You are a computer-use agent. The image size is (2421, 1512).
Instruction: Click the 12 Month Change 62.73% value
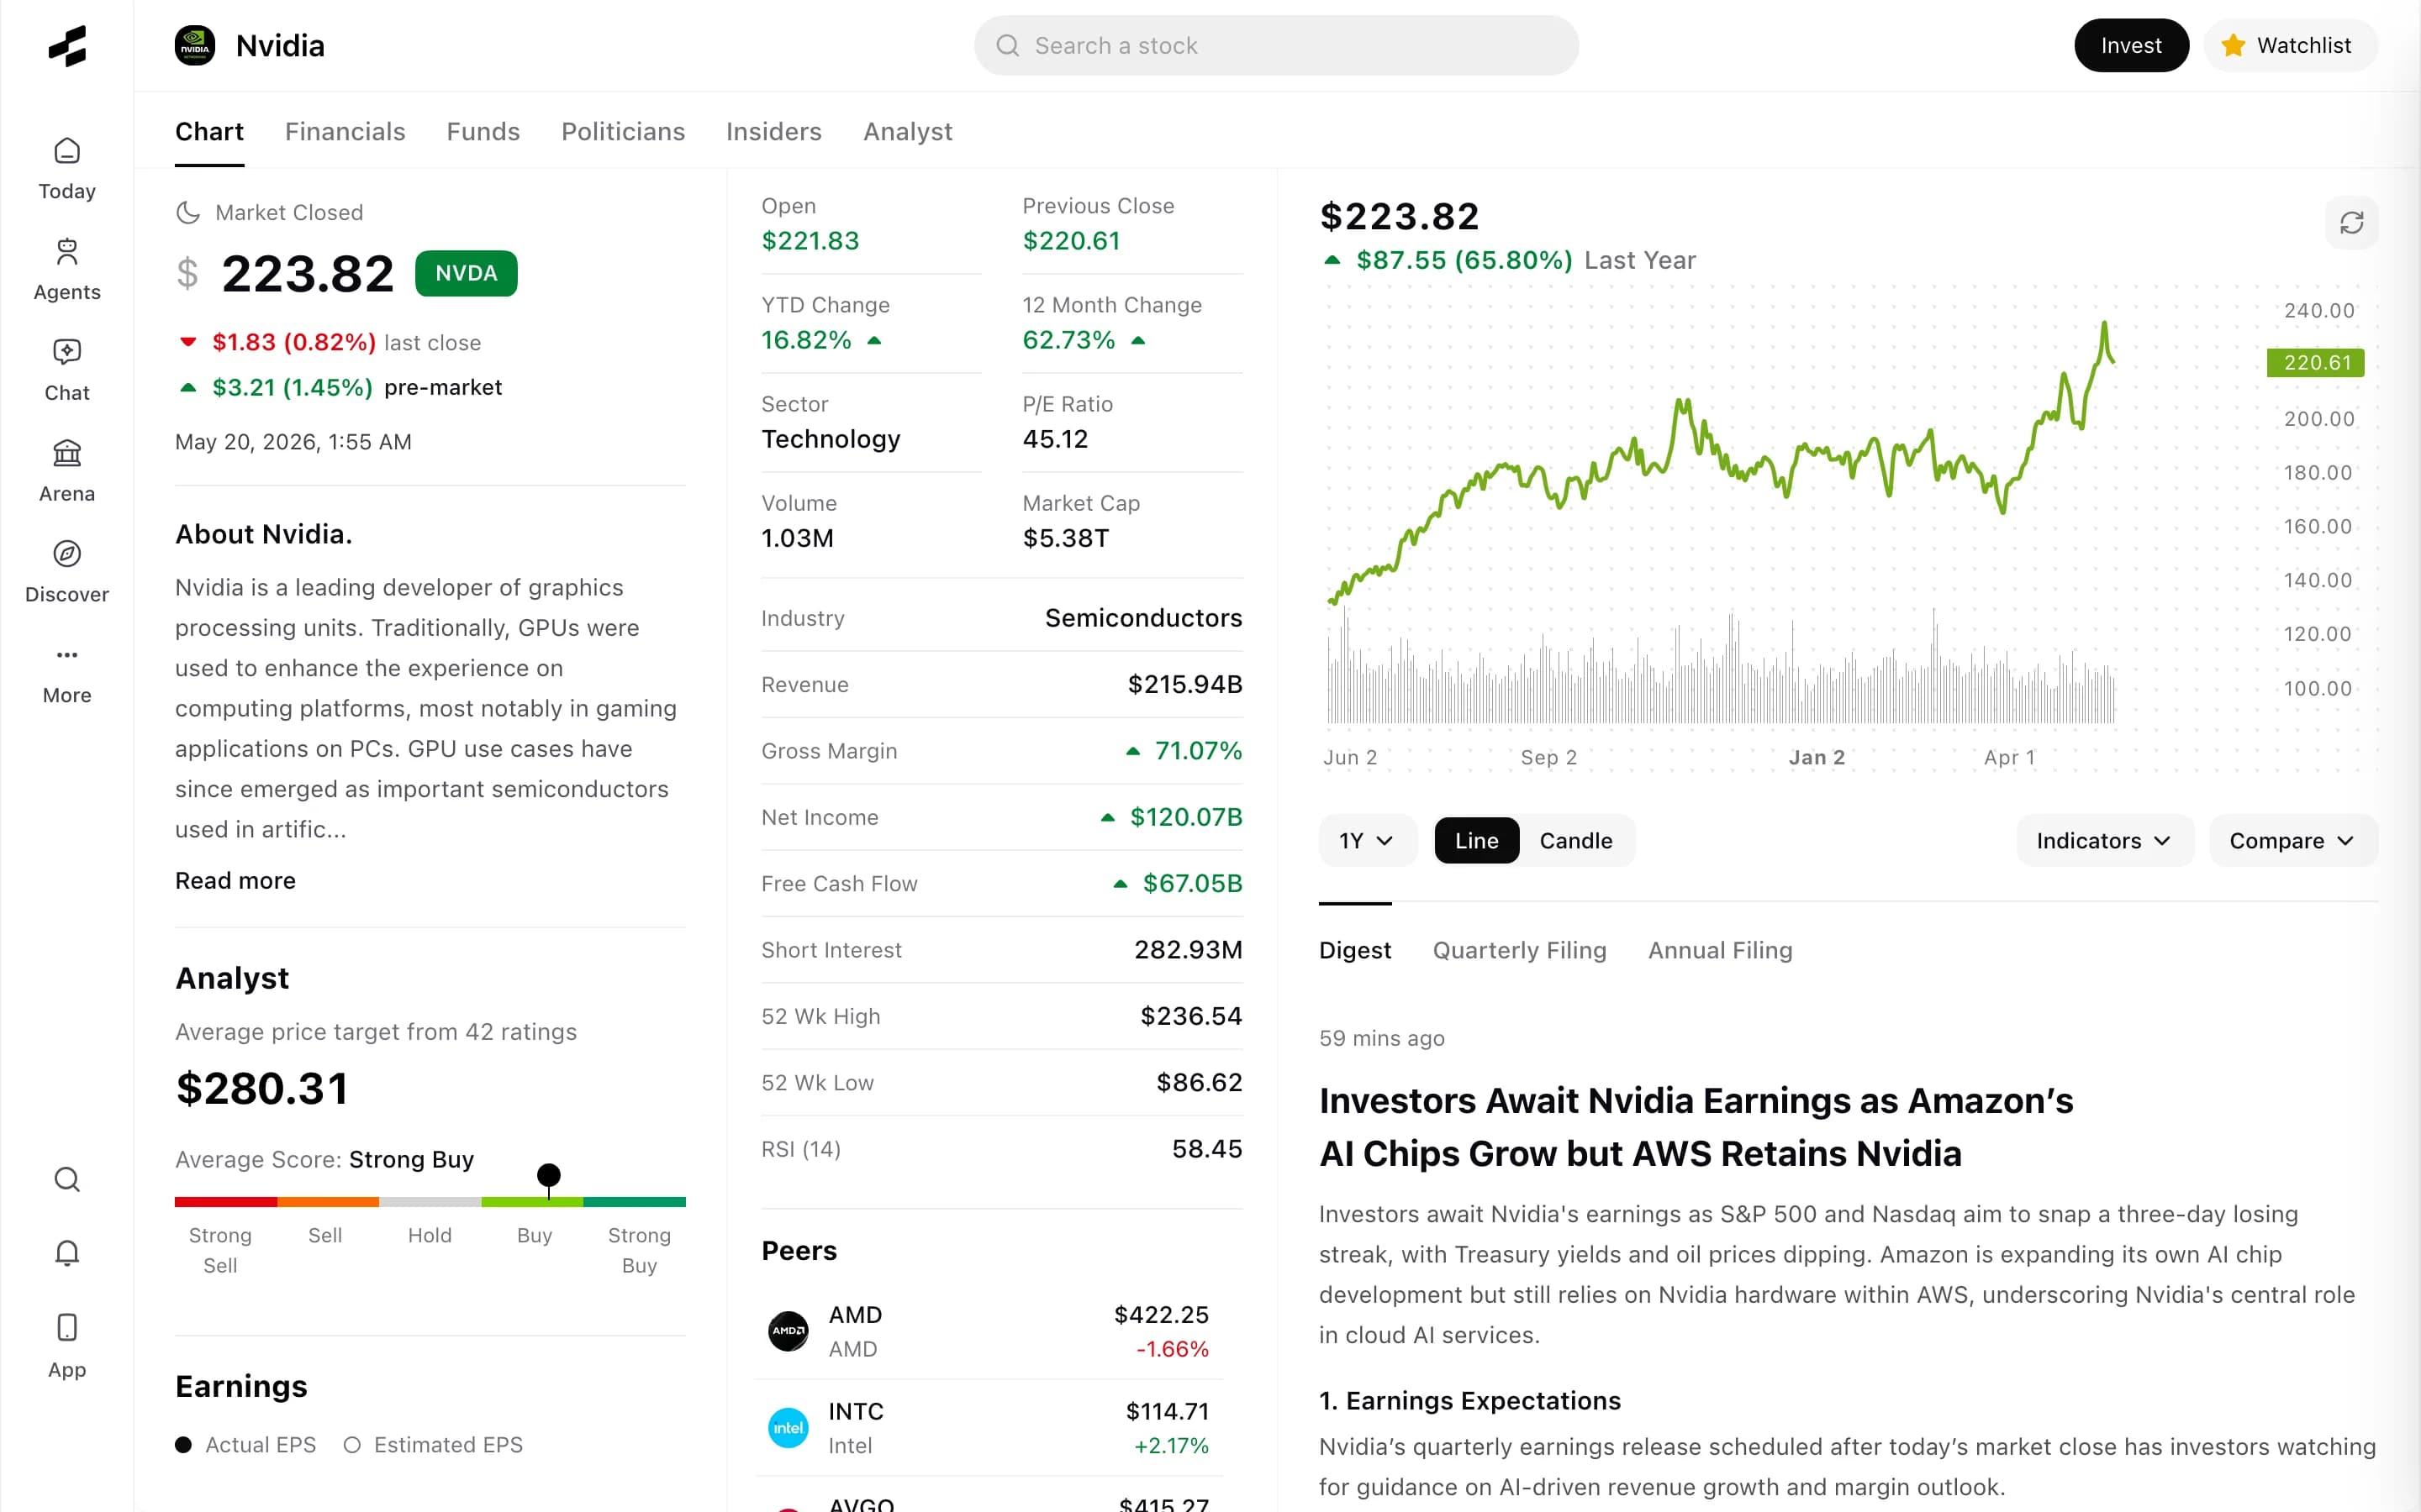[x=1068, y=340]
